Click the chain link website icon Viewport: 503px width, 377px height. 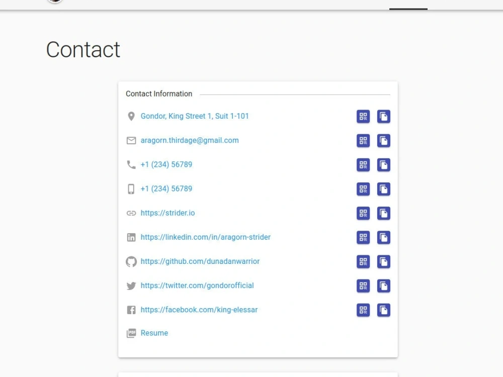click(131, 213)
